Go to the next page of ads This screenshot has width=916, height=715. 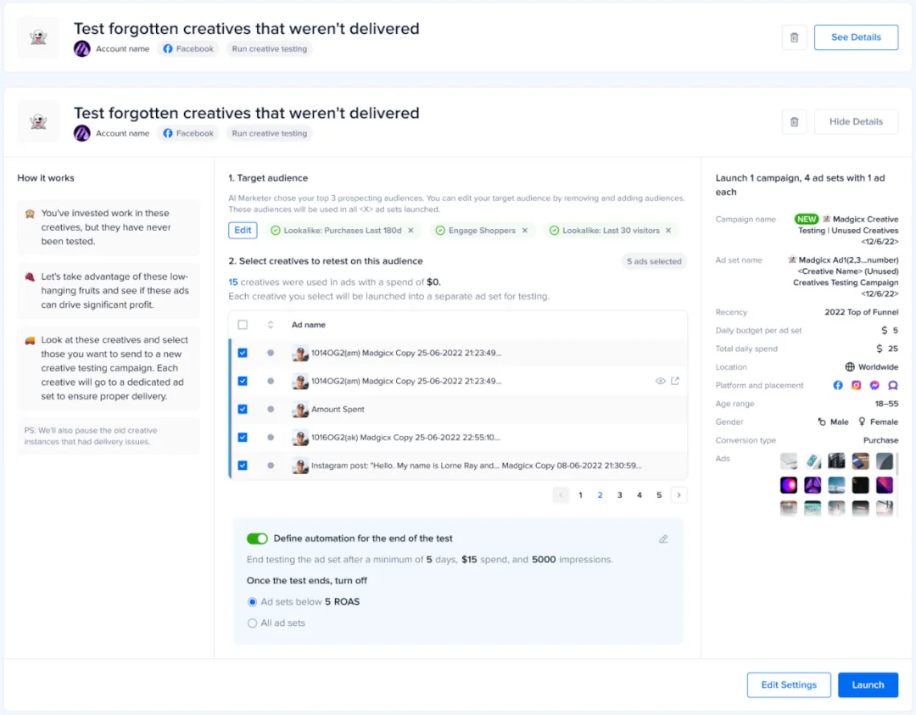tap(679, 495)
